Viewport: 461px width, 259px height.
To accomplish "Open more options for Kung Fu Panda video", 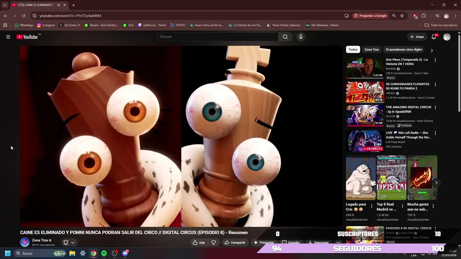I will (435, 85).
